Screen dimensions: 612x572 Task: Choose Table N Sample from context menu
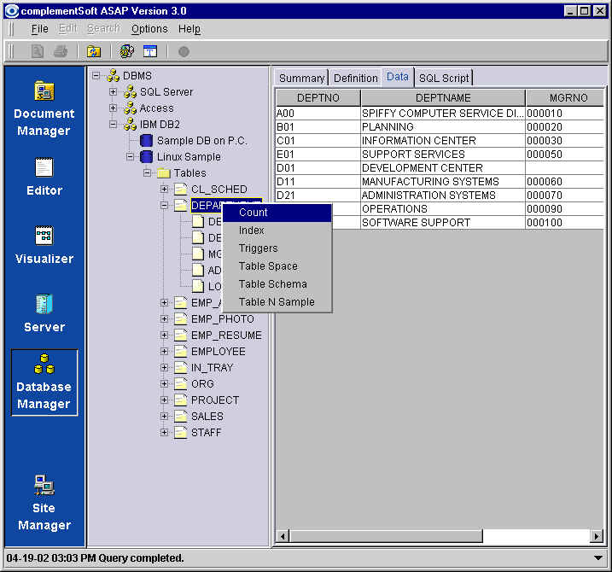[277, 302]
